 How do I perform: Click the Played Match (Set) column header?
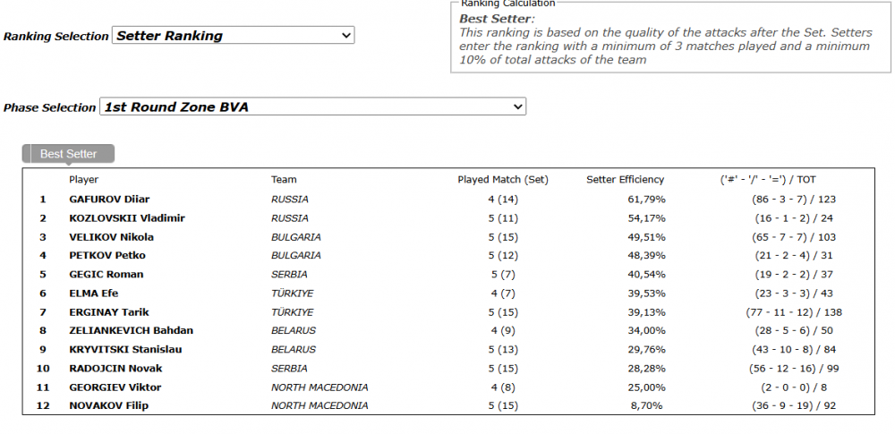tap(503, 179)
